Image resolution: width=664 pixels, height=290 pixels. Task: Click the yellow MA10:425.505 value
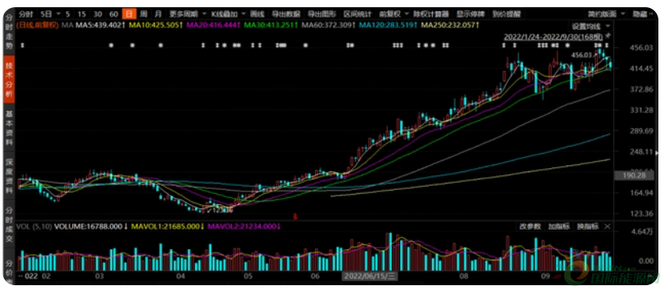pos(156,26)
